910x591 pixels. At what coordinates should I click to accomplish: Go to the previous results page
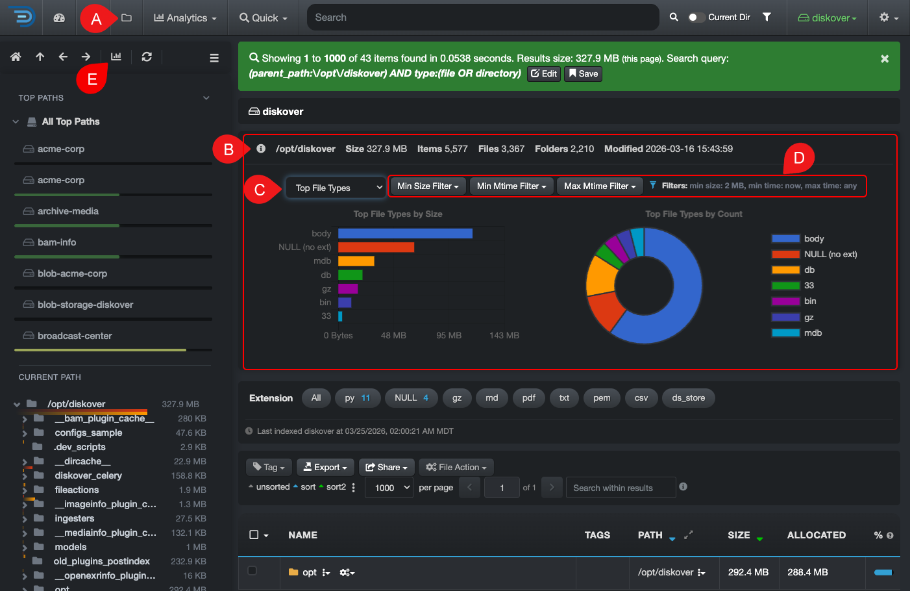coord(470,487)
